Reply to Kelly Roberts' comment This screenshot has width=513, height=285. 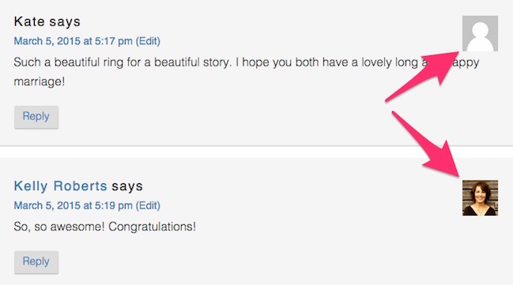[x=36, y=262]
